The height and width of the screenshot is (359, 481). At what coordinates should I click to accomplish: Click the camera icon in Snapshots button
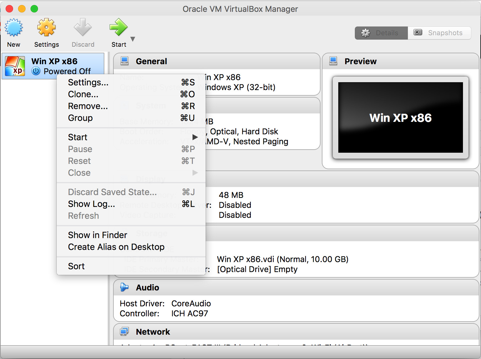(x=418, y=32)
